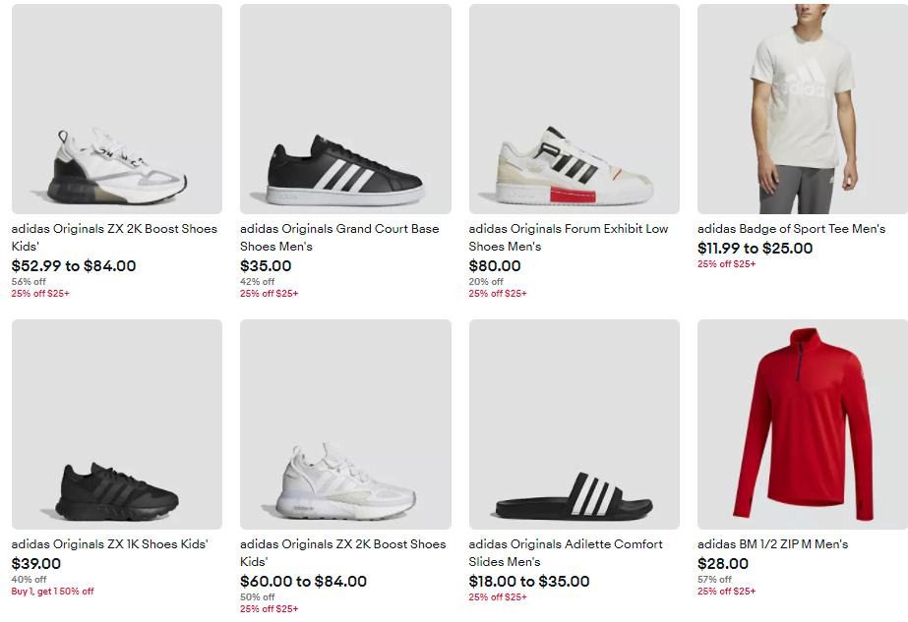Viewport: 908px width, 622px height.
Task: Click the ZX 1K Shoes Kids' title
Action: click(109, 544)
